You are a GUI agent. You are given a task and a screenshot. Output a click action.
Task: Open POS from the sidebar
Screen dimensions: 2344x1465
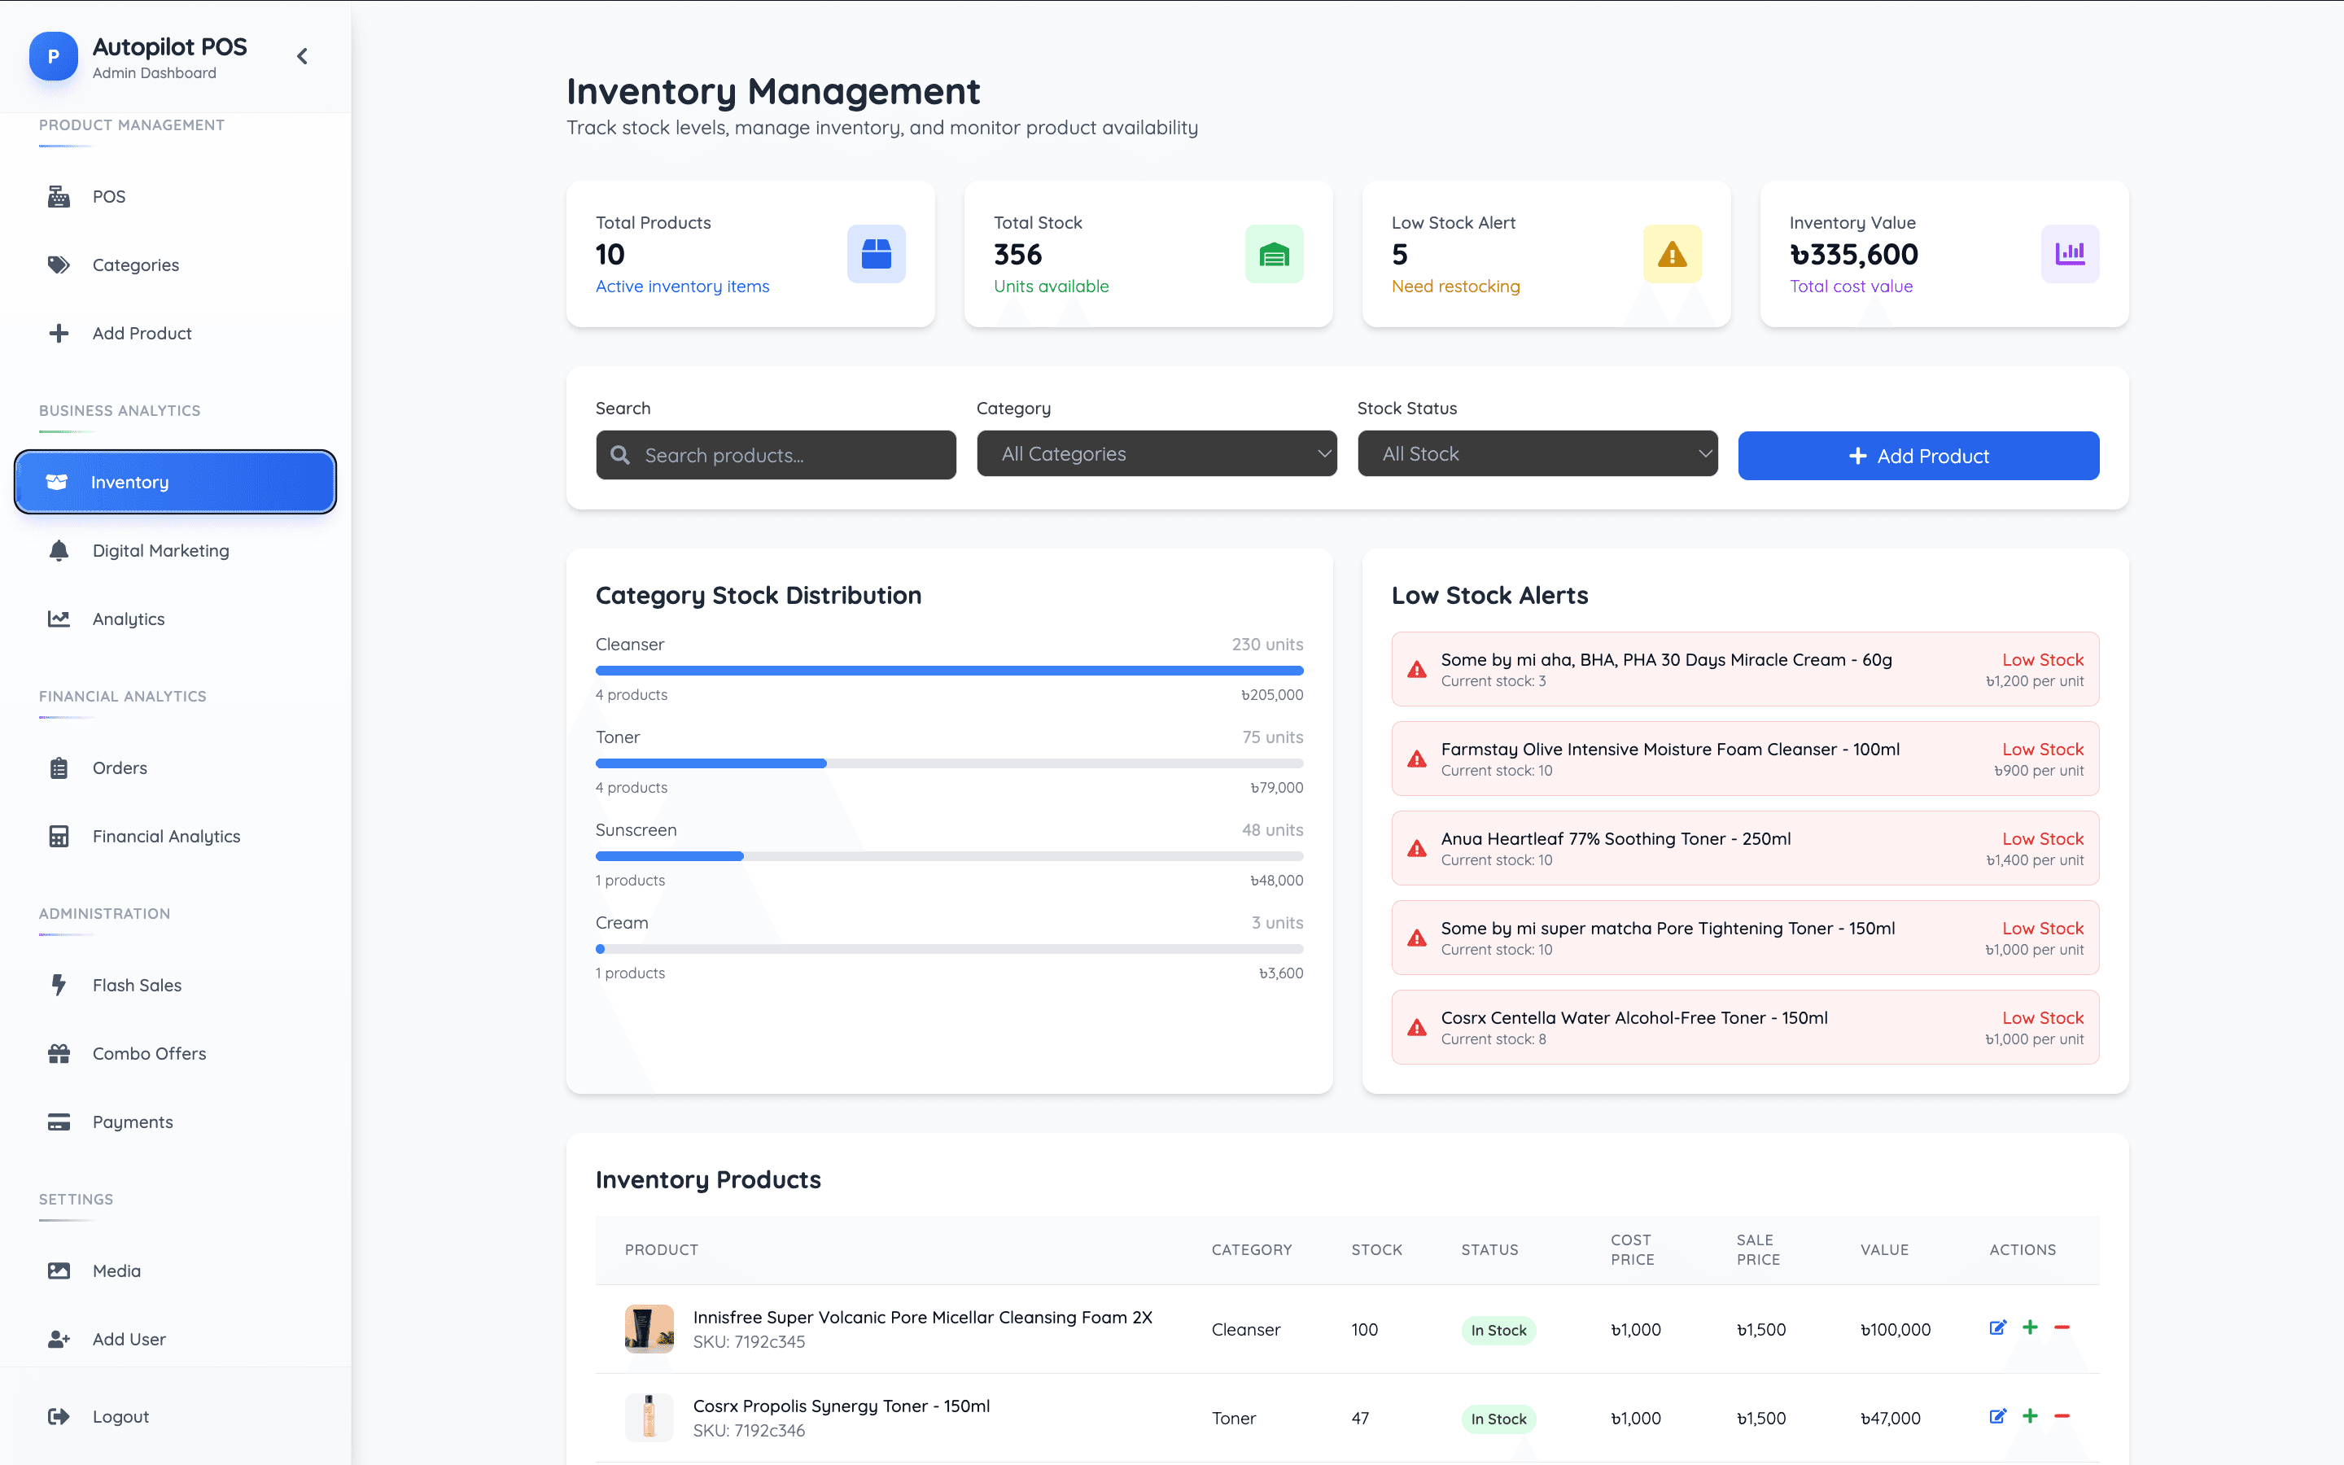click(x=175, y=197)
